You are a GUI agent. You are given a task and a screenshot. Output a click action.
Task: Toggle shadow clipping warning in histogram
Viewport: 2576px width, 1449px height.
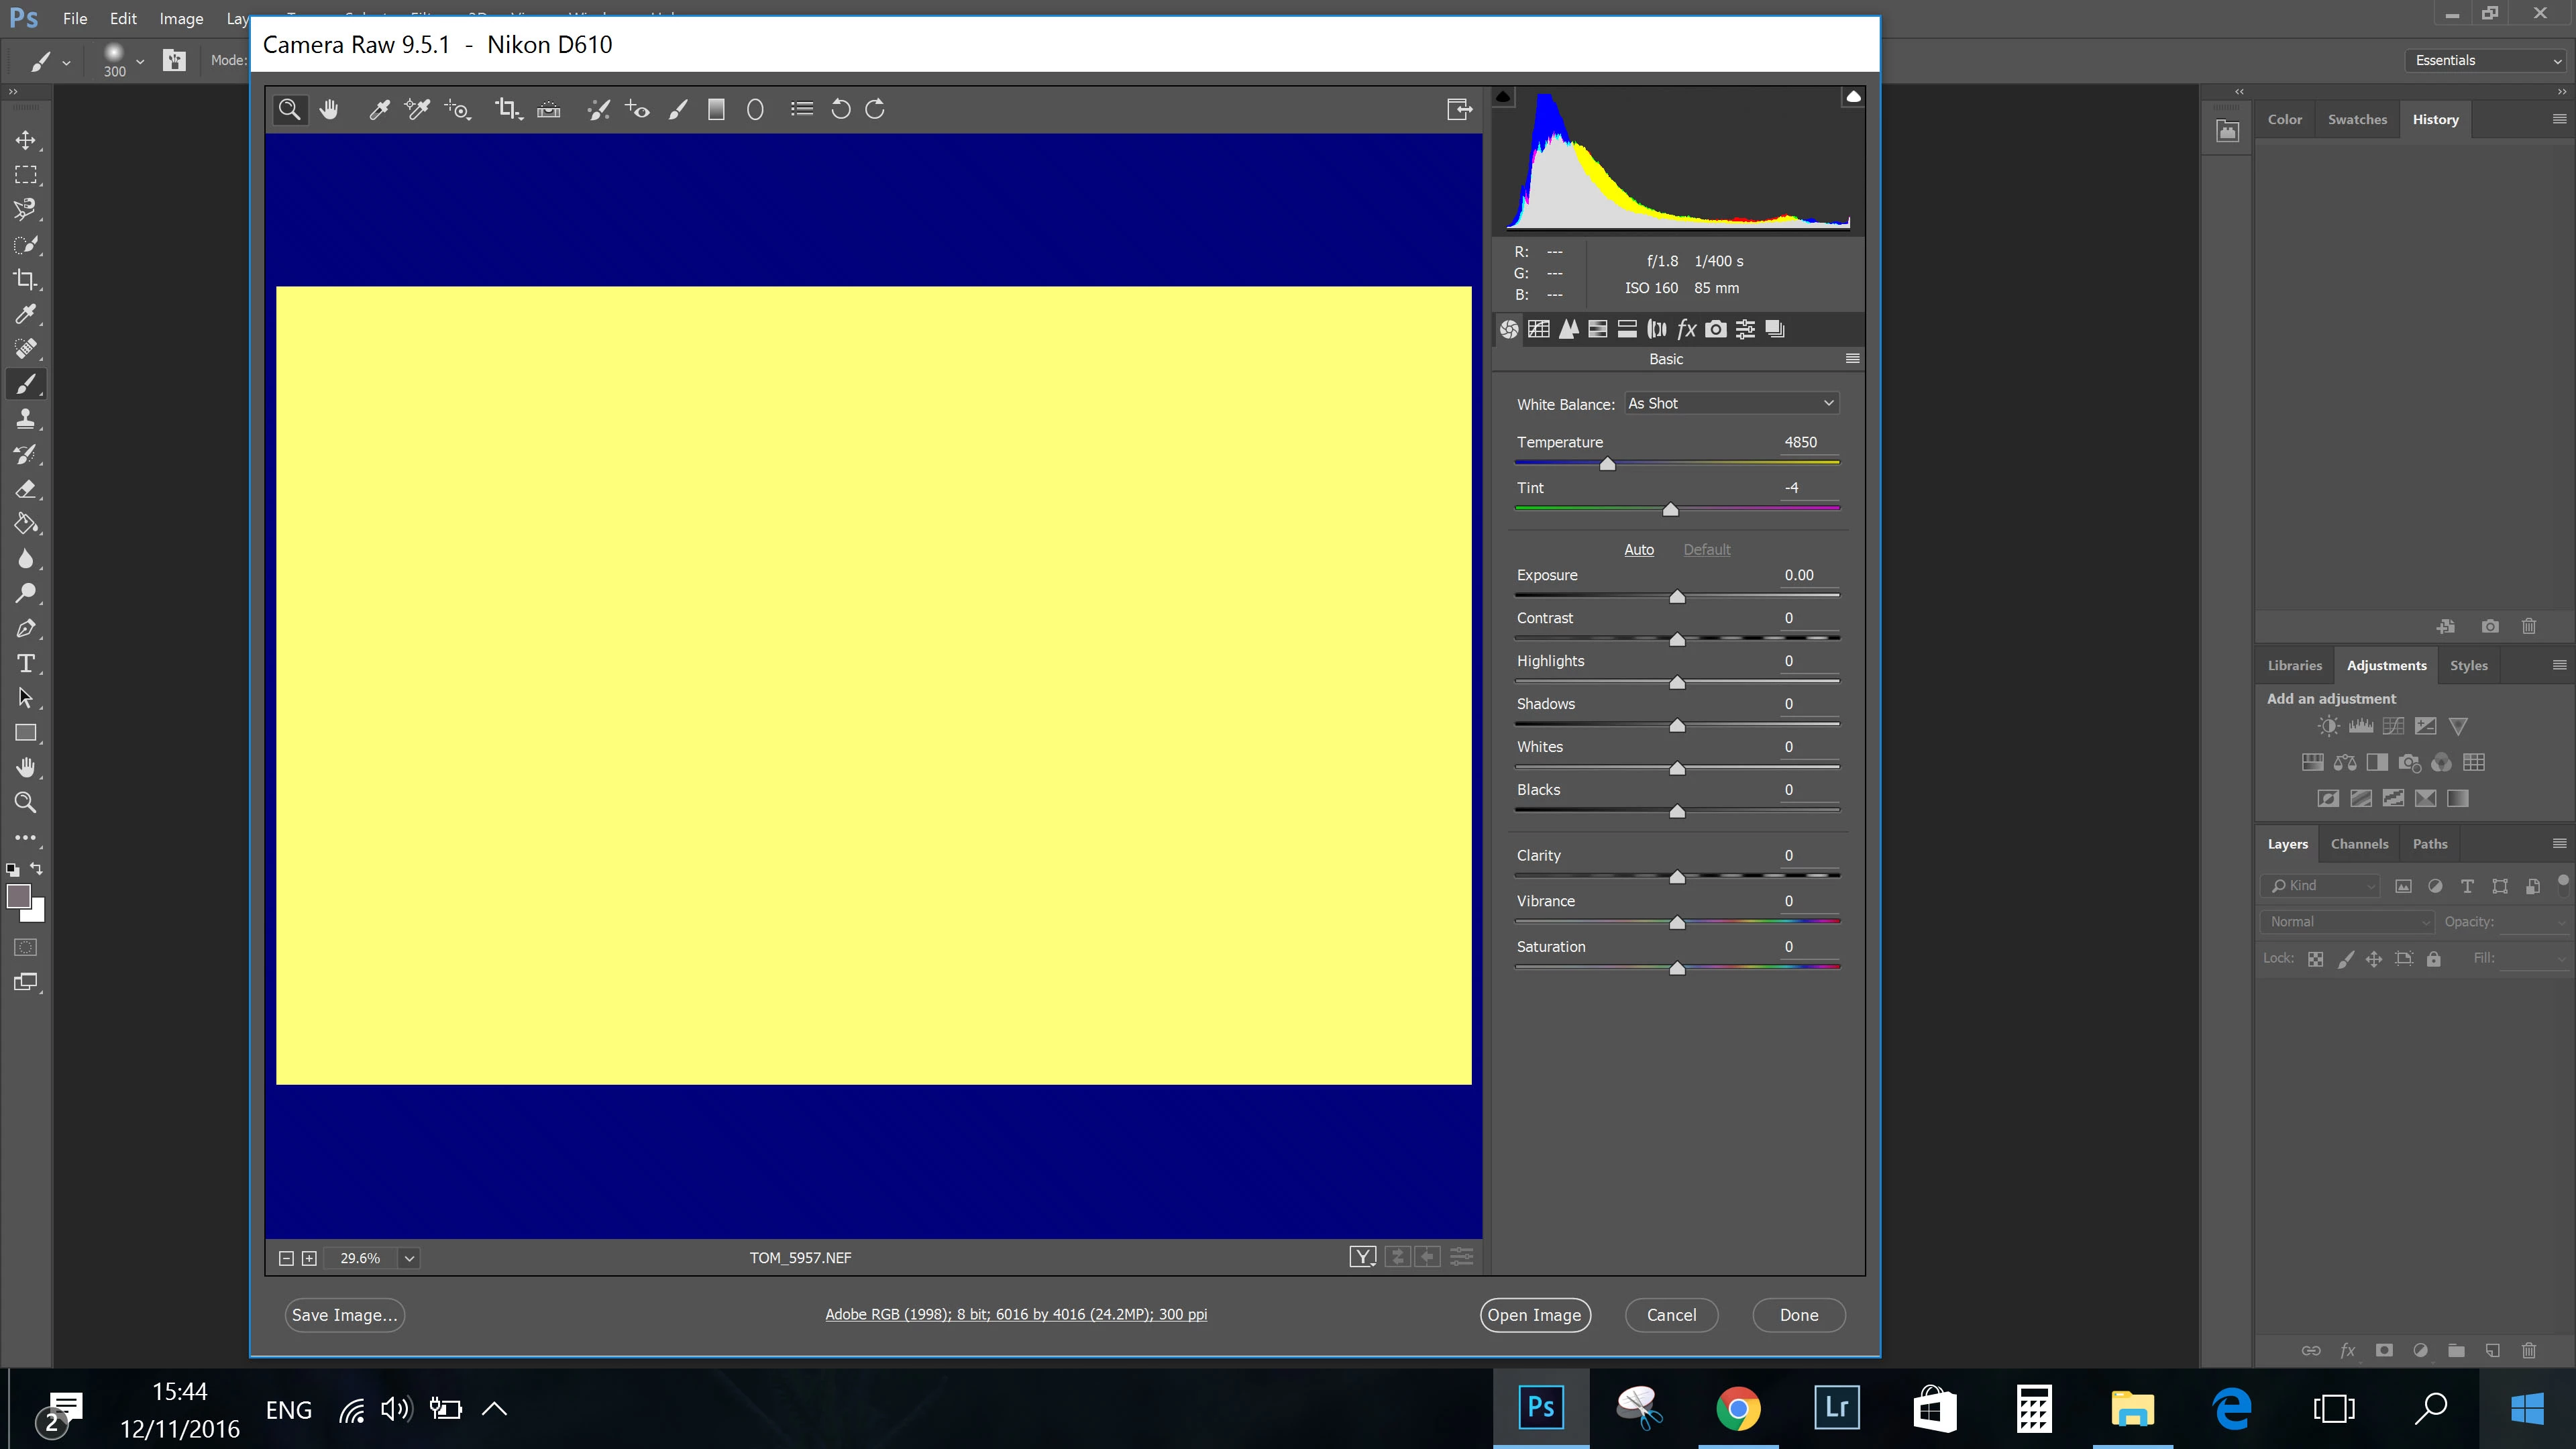[1502, 97]
